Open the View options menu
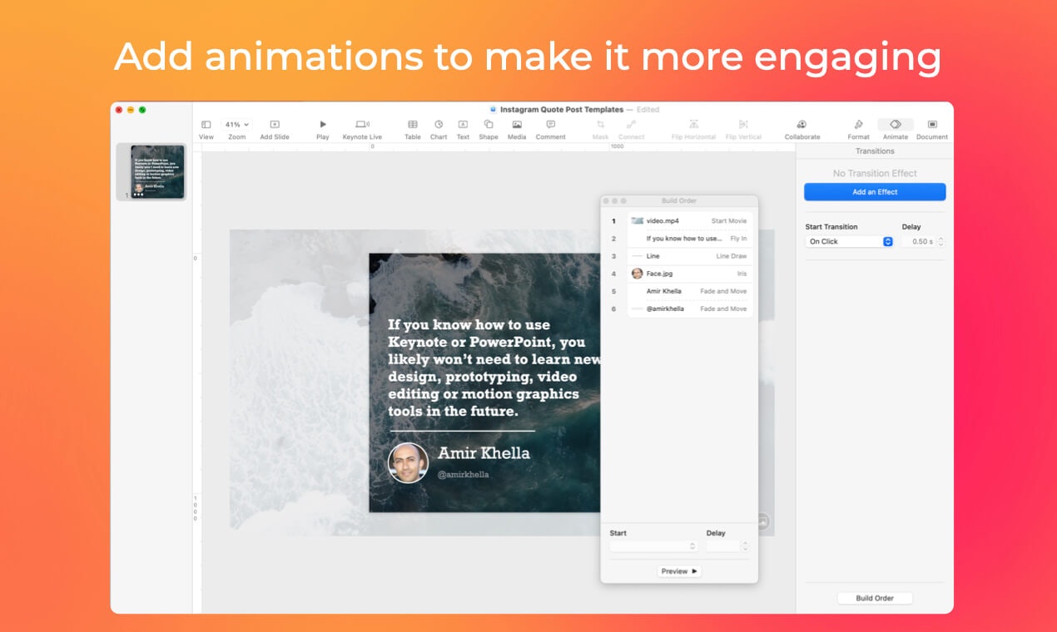1057x632 pixels. (206, 125)
